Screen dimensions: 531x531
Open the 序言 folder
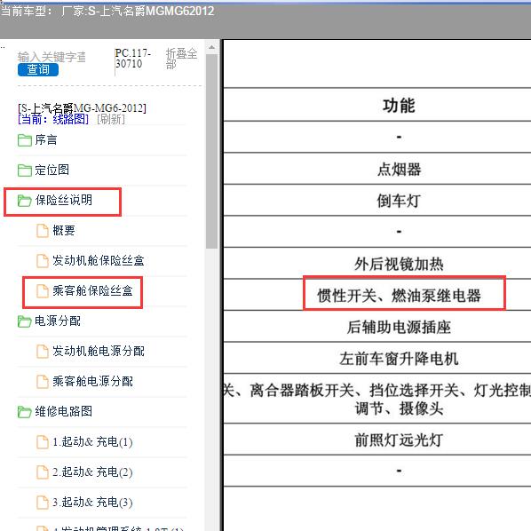pos(45,140)
